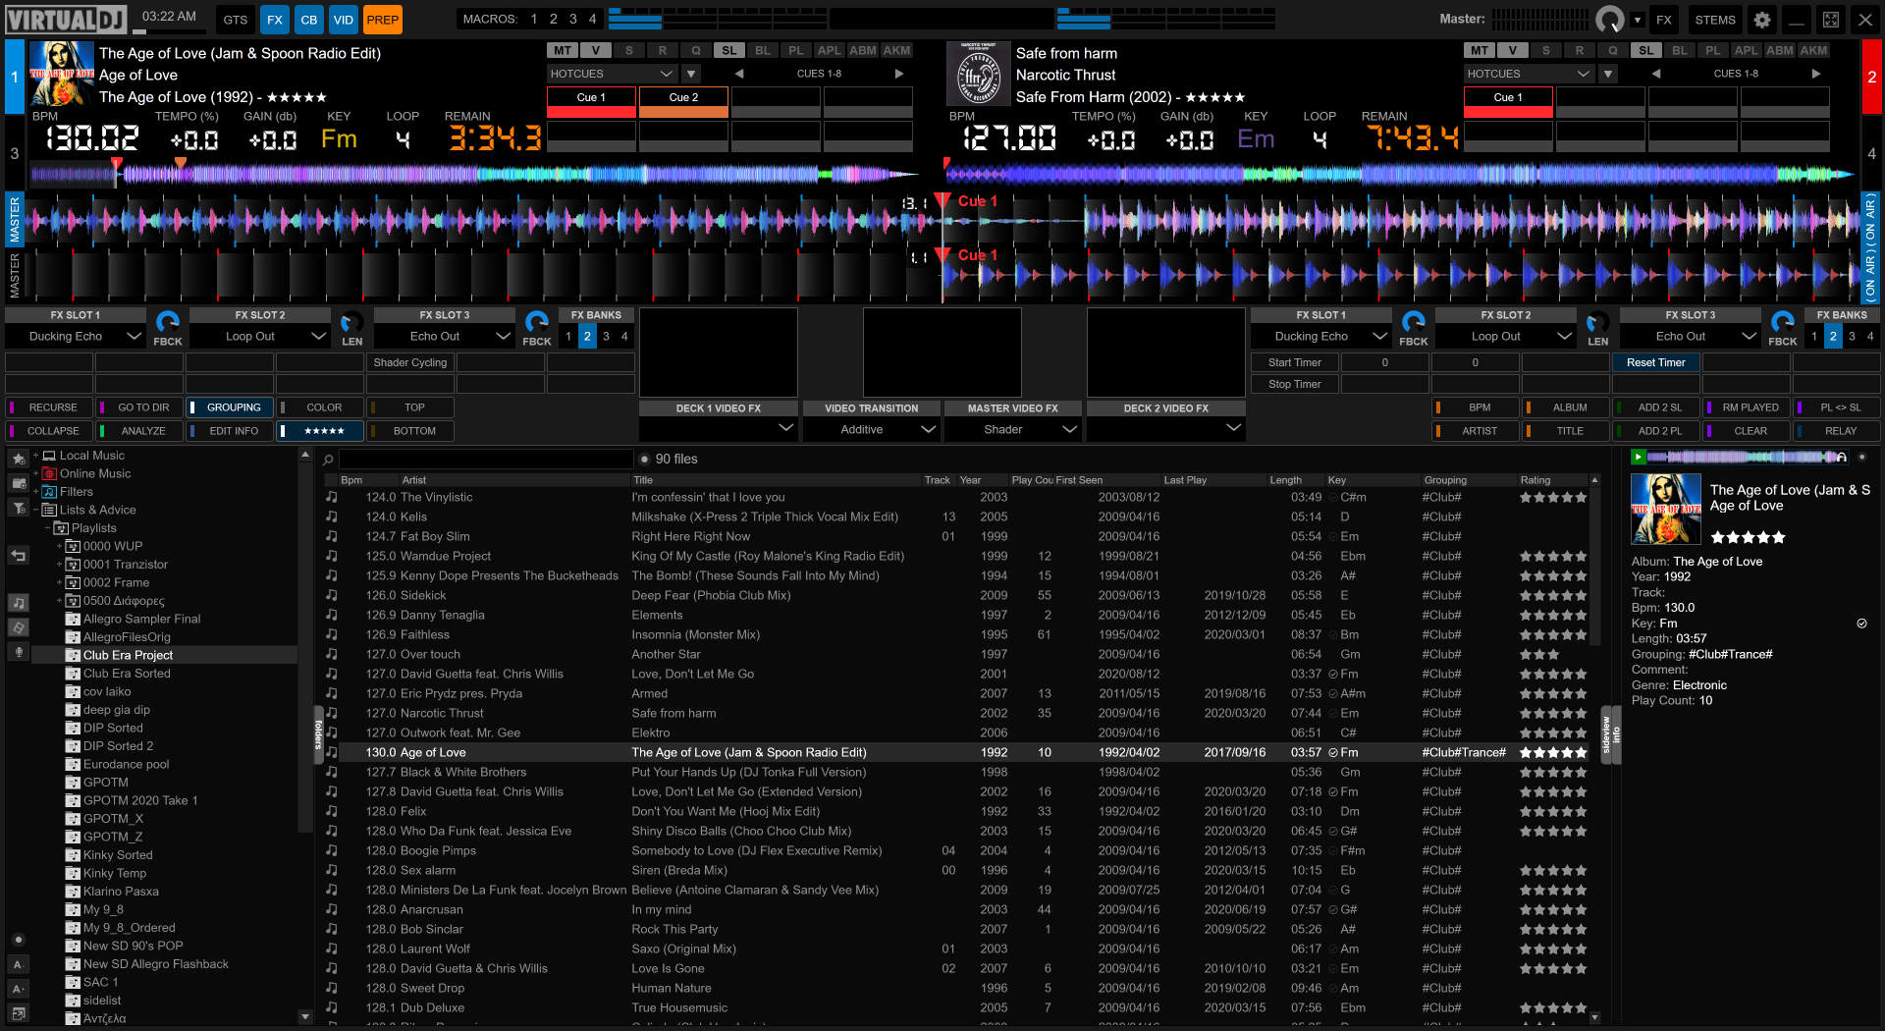
Task: Toggle the five-star rating custom button
Action: [x=320, y=431]
